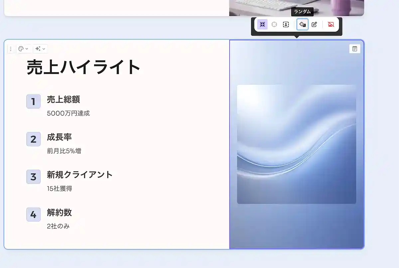Click the number 1 badge
Screen dimensions: 399x268
click(x=33, y=101)
